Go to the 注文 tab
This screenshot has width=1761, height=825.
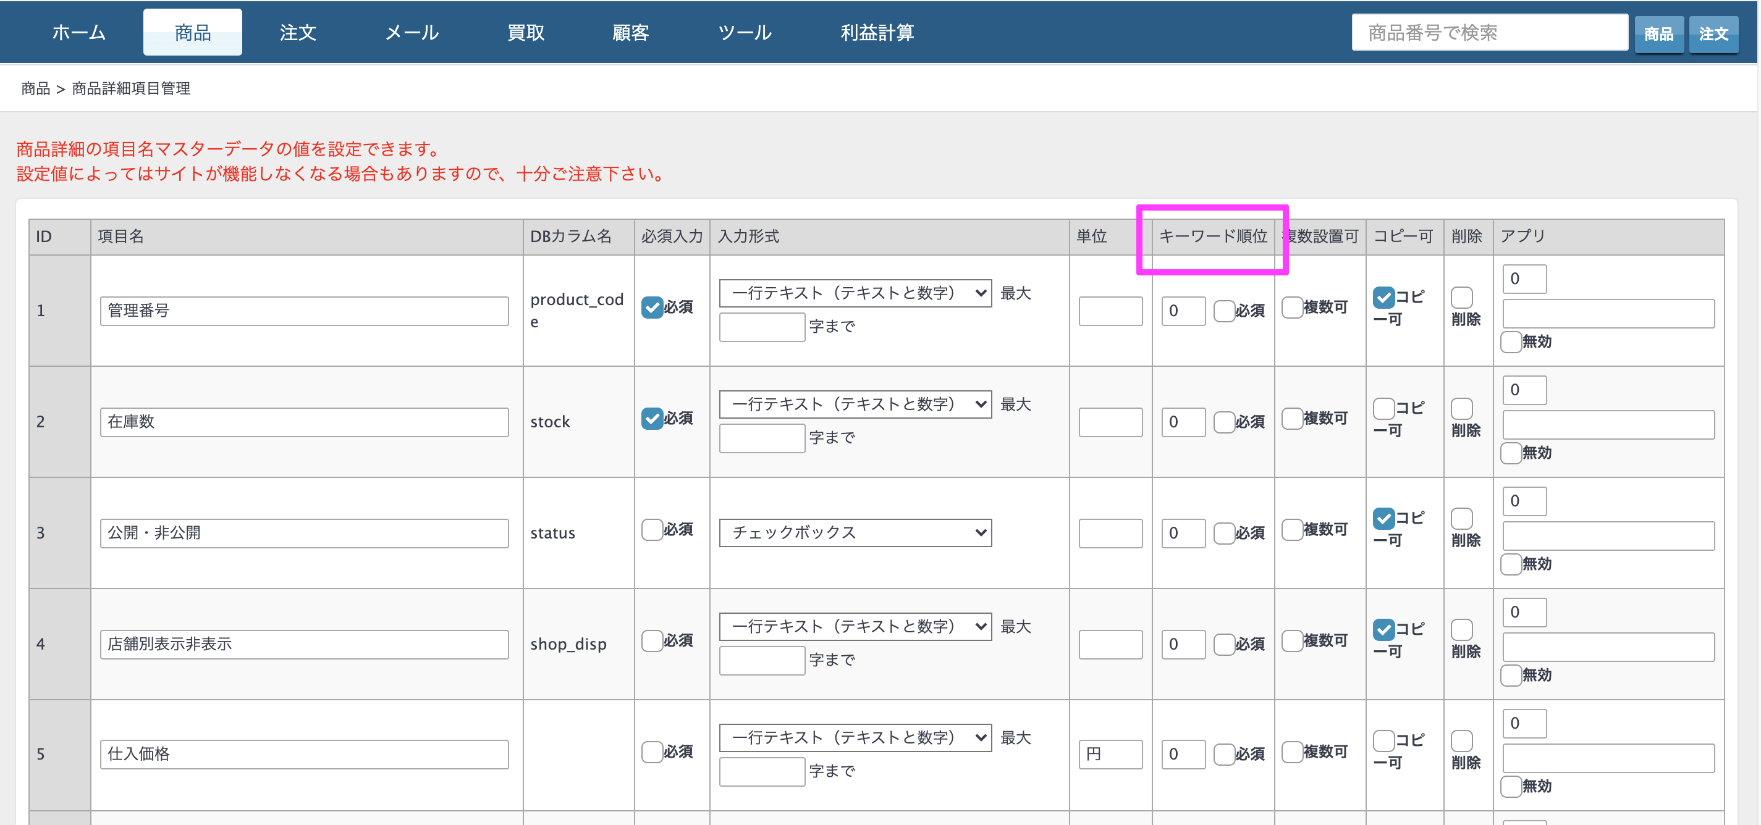(x=298, y=32)
